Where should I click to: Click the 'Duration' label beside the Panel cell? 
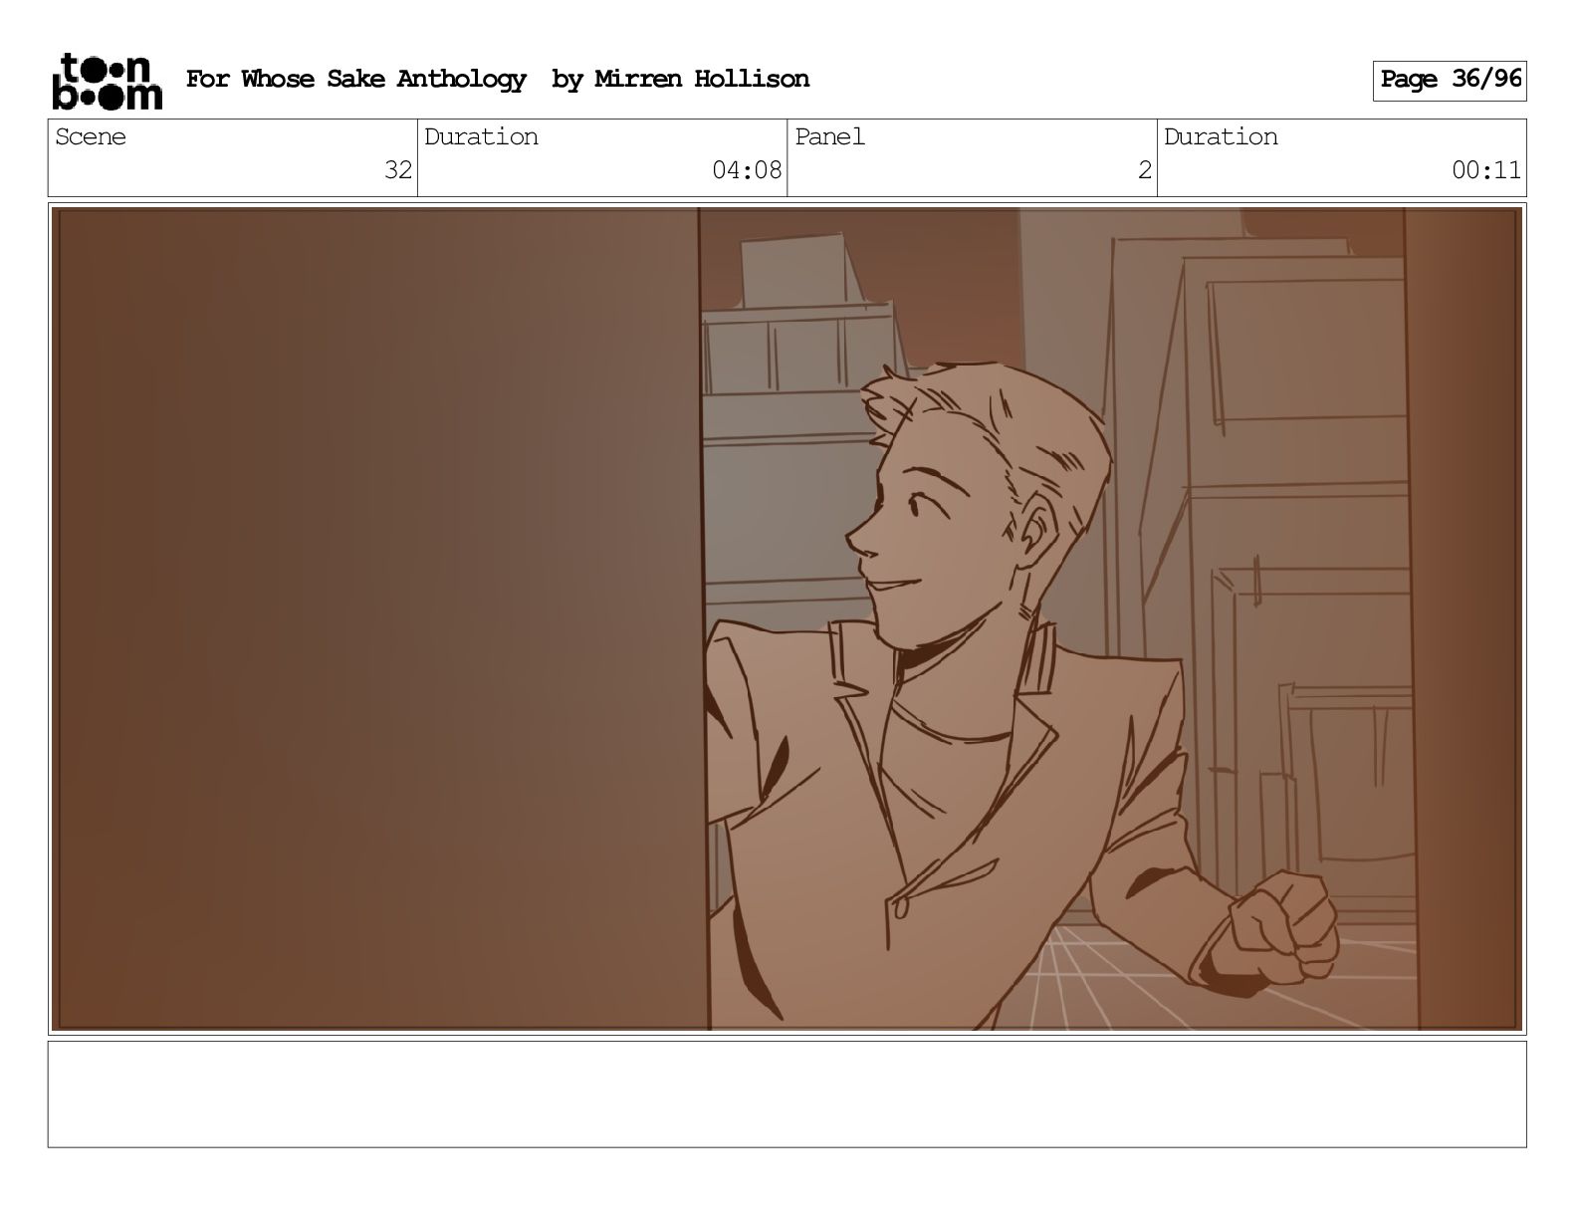point(1221,137)
